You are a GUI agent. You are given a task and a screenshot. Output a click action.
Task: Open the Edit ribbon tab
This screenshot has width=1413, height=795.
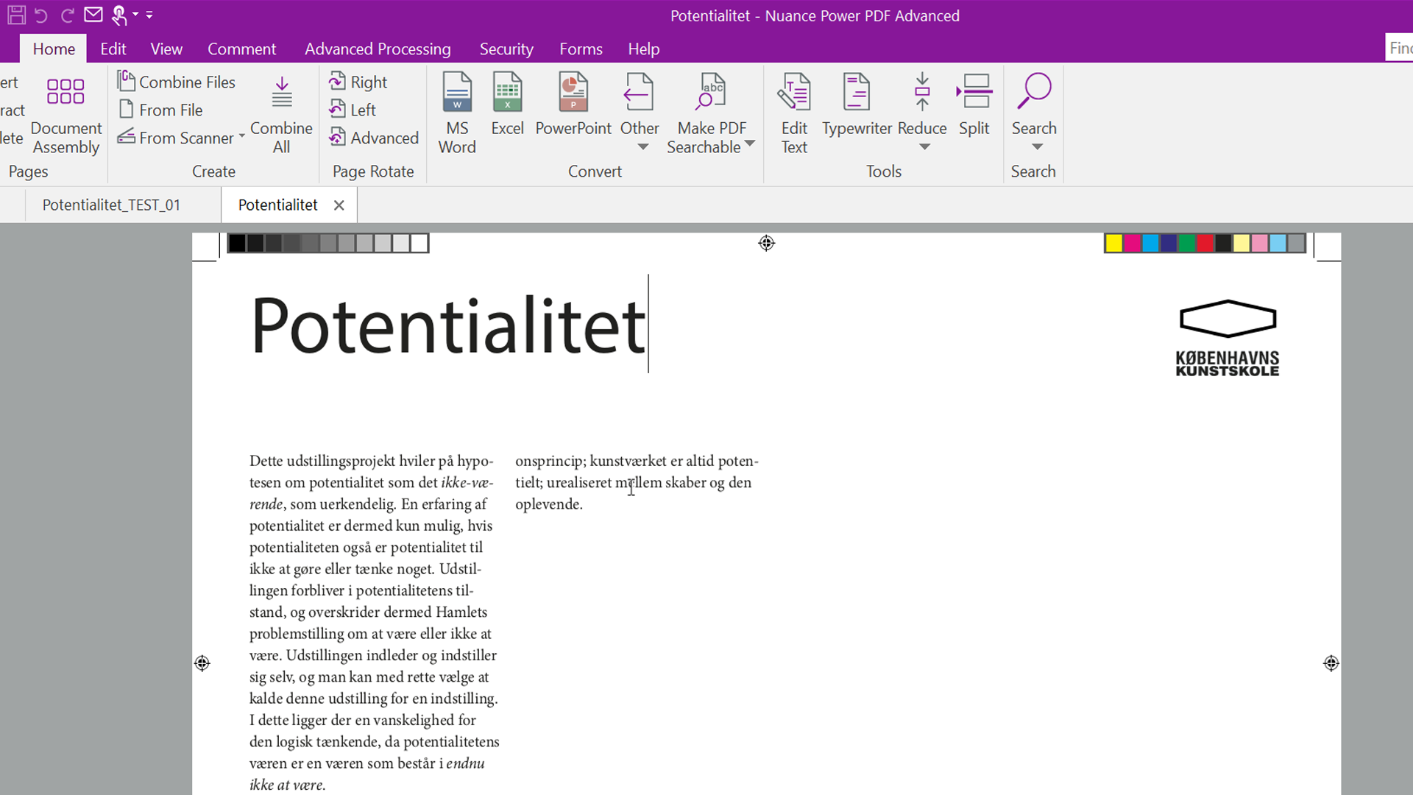pyautogui.click(x=113, y=49)
